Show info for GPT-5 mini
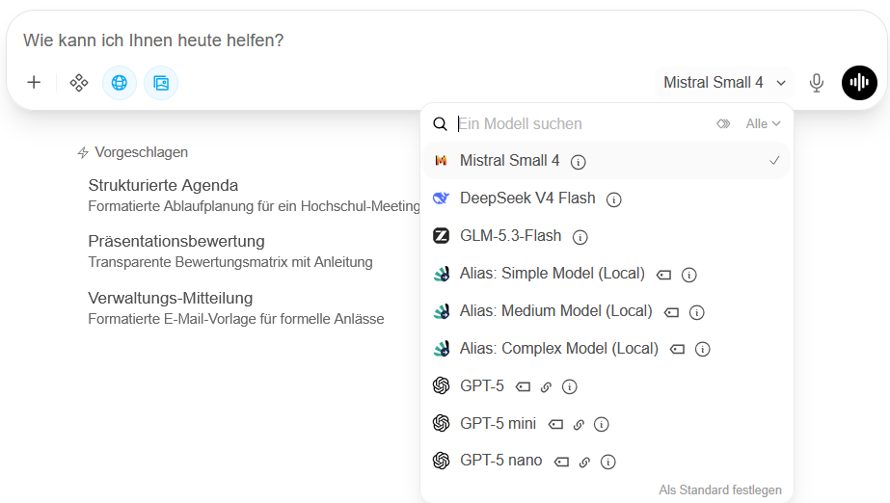This screenshot has width=890, height=503. [x=601, y=424]
